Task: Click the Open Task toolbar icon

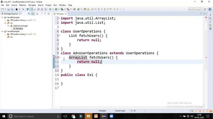Action: (88, 9)
